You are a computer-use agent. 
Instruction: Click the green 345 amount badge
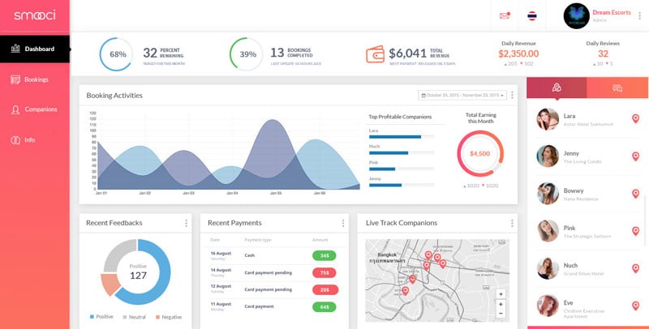tap(324, 255)
